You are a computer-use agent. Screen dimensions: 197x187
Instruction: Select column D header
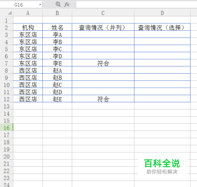[162, 13]
